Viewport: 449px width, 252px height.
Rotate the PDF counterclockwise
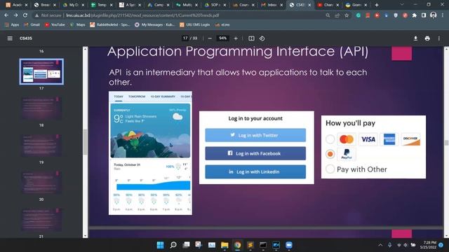pyautogui.click(x=262, y=38)
